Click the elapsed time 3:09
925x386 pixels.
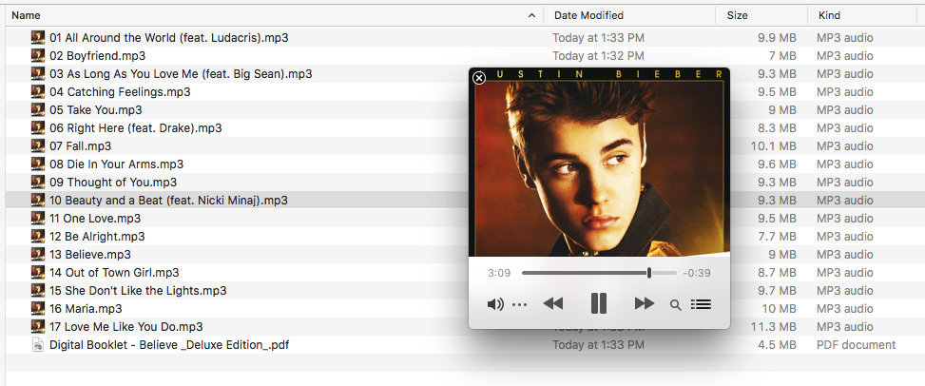click(499, 273)
